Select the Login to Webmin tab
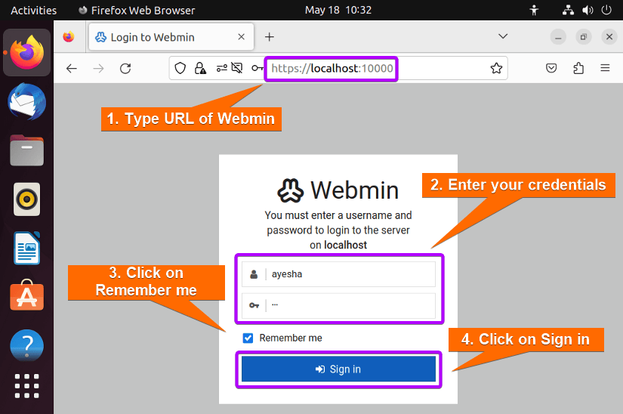The height and width of the screenshot is (414, 623). click(171, 37)
